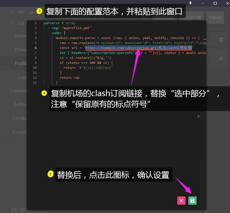Minimize the Clash window

203,3
